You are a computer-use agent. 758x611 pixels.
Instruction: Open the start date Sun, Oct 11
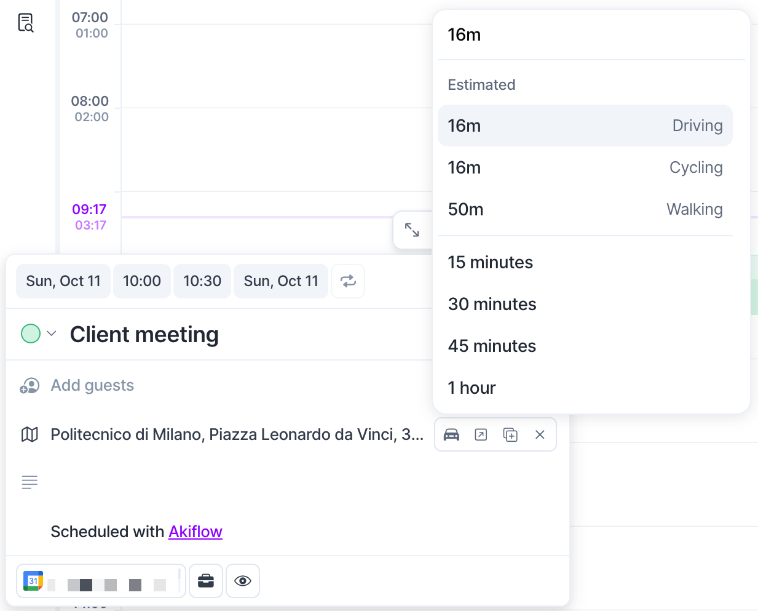[63, 281]
